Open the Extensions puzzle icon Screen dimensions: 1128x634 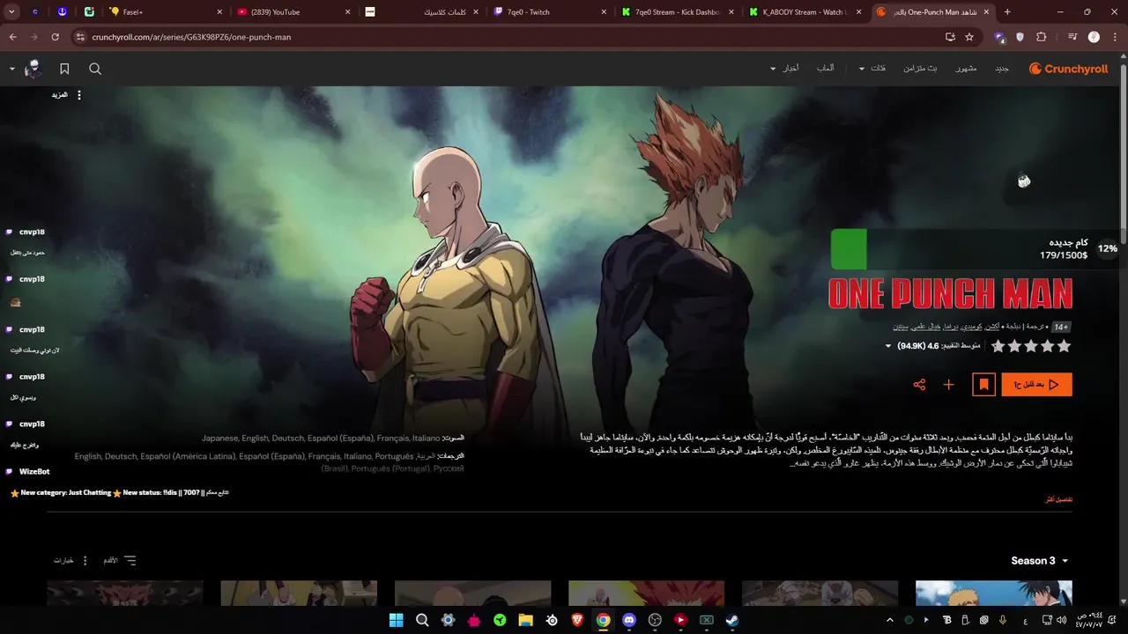1042,37
